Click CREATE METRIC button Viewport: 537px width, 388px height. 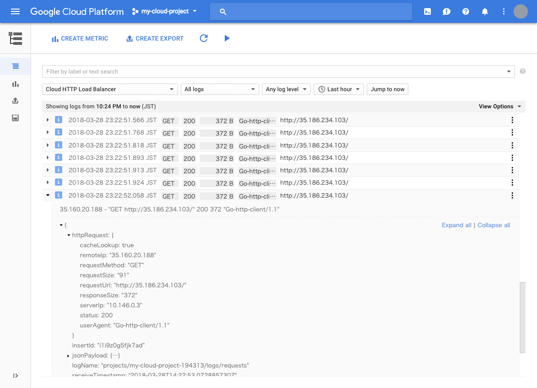[80, 39]
